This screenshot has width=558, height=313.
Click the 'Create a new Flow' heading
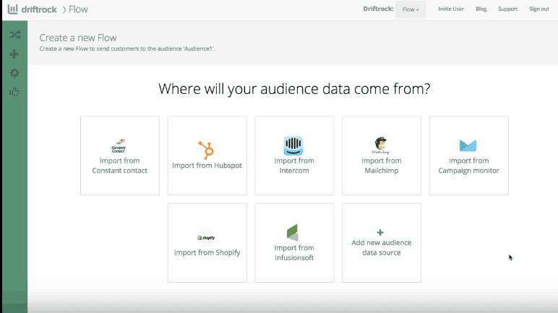point(78,38)
